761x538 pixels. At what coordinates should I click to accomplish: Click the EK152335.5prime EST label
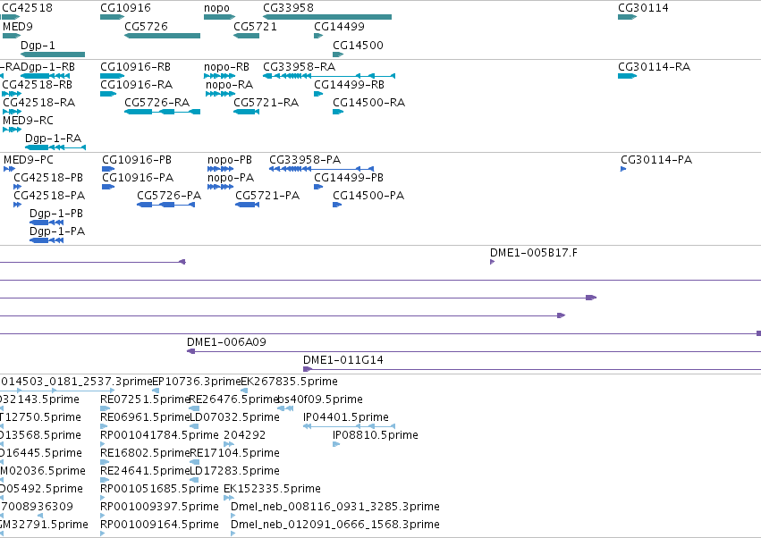click(x=272, y=489)
